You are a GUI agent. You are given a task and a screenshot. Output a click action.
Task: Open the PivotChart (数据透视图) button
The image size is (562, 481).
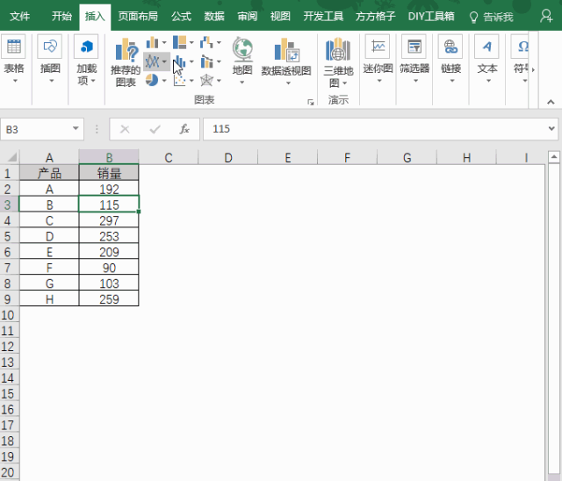[x=286, y=61]
